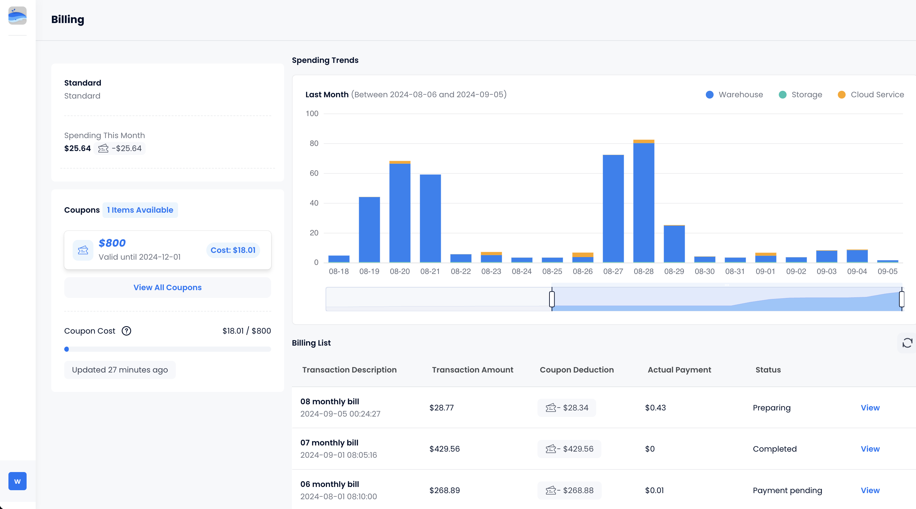Click the Standard plan name heading
916x509 pixels.
point(82,83)
